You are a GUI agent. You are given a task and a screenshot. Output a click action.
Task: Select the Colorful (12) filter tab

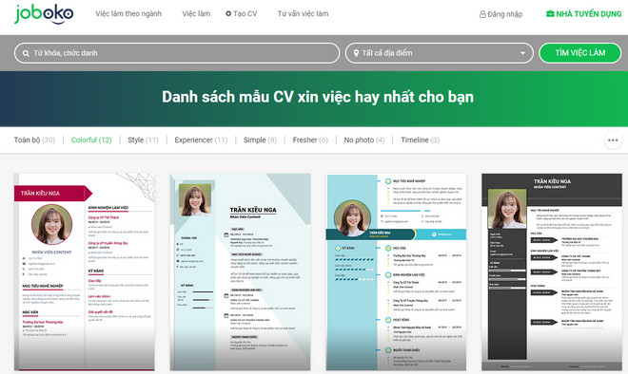91,140
